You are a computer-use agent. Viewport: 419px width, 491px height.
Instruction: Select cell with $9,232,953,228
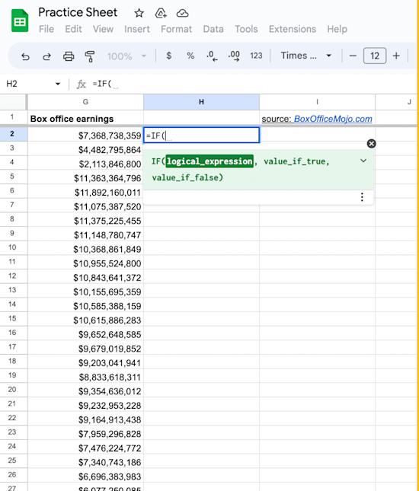85,406
